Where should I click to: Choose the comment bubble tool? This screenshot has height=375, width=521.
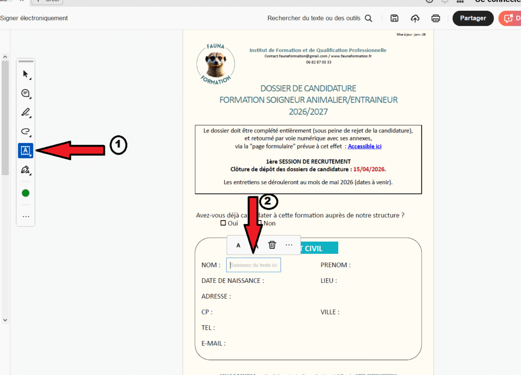tap(25, 94)
